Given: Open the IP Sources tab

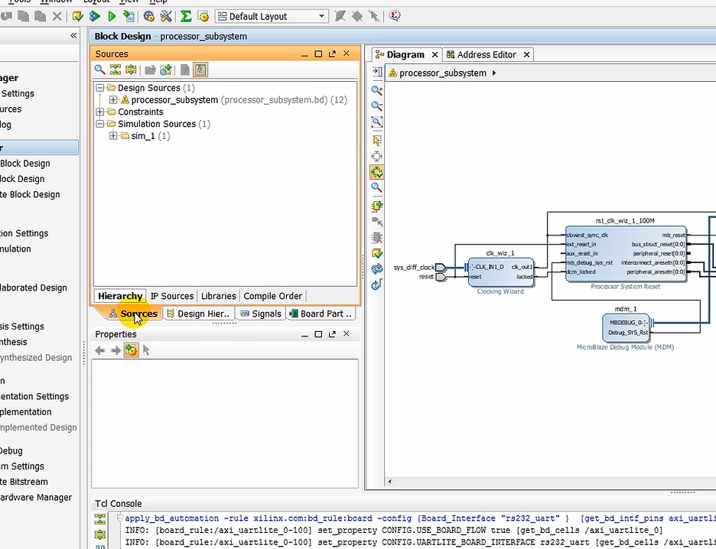Looking at the screenshot, I should click(171, 296).
